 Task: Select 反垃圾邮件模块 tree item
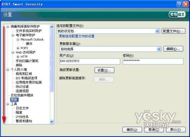coord(22,95)
